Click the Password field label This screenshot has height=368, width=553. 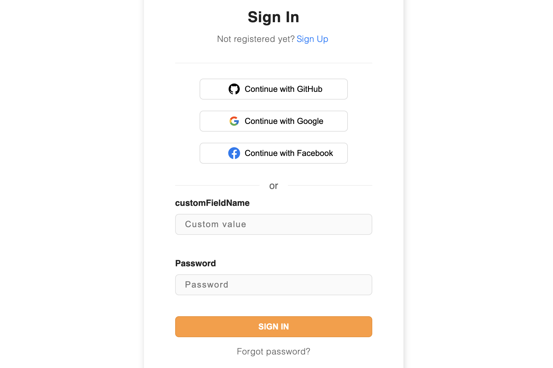[195, 263]
